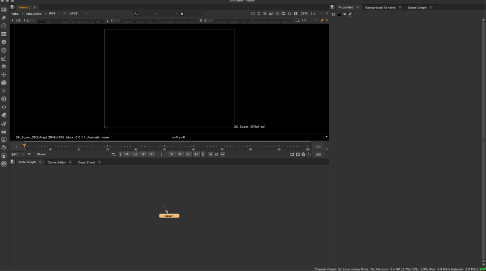Open the Deep nodes toolbar menu

(4, 99)
